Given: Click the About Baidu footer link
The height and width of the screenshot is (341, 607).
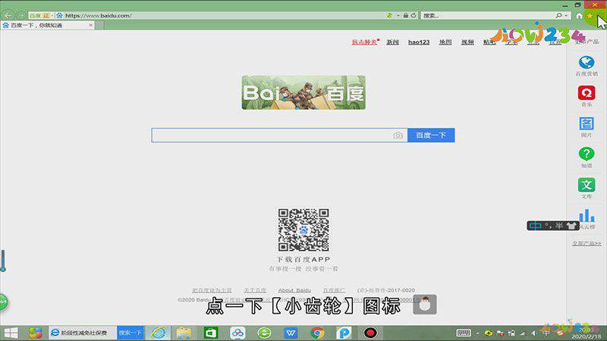Looking at the screenshot, I should pyautogui.click(x=294, y=290).
